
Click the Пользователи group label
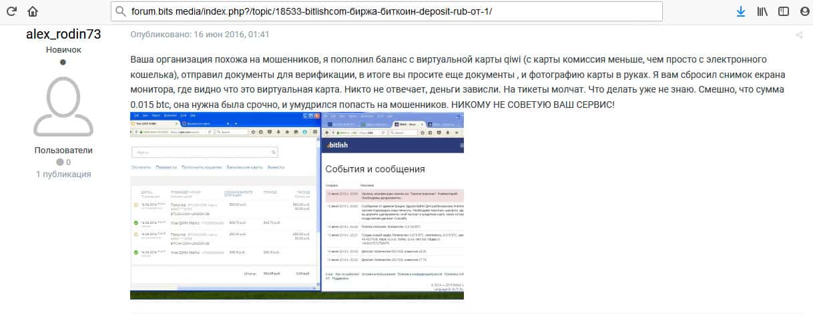click(x=63, y=151)
